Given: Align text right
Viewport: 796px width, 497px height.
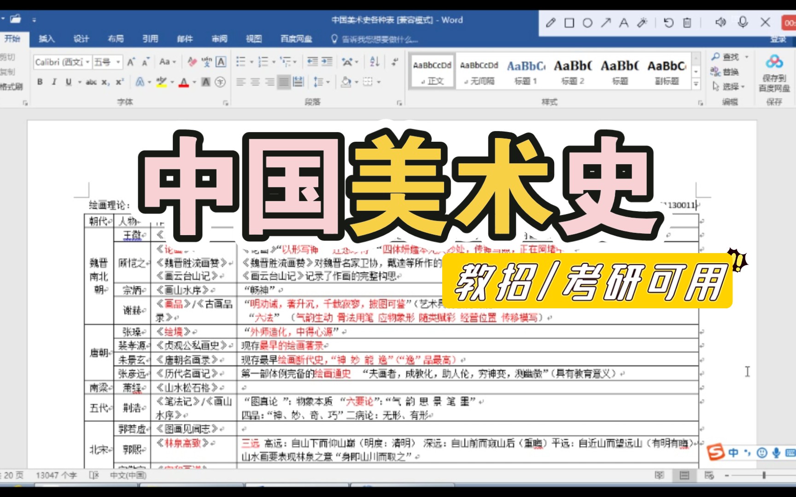Looking at the screenshot, I should [x=269, y=82].
